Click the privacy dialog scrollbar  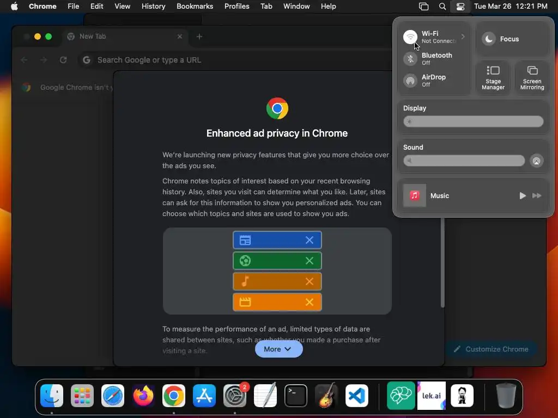[x=442, y=263]
